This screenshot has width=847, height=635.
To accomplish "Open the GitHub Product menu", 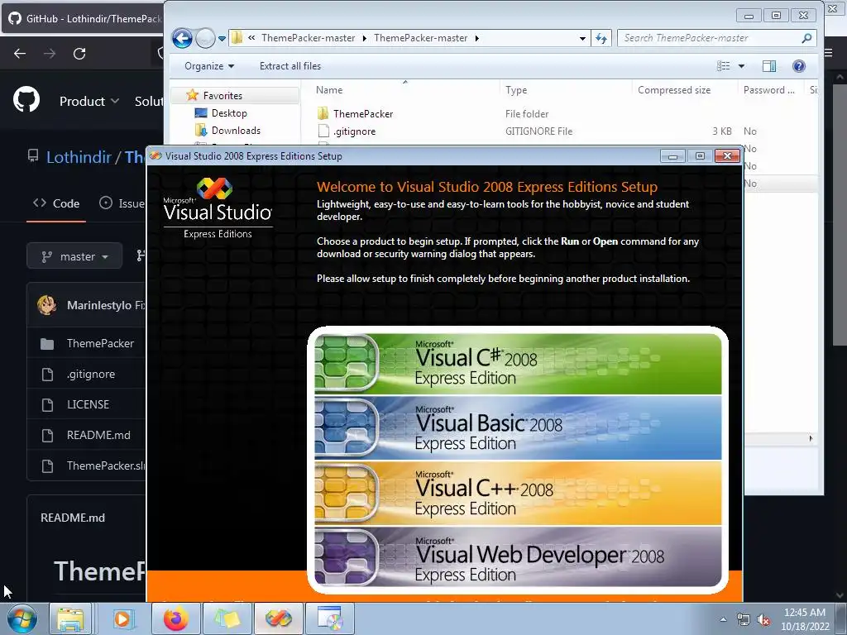I will tap(89, 101).
